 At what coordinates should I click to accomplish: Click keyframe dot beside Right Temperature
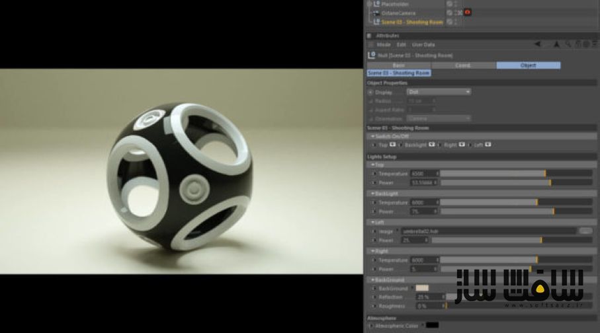click(x=374, y=260)
